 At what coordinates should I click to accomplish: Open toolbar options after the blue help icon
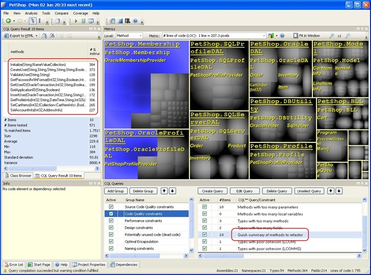click(x=142, y=22)
